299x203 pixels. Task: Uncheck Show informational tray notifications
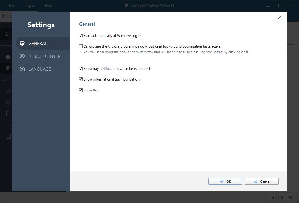pos(81,79)
